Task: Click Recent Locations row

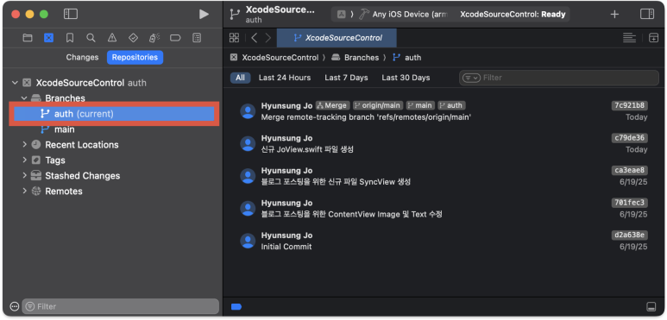Action: click(x=82, y=145)
